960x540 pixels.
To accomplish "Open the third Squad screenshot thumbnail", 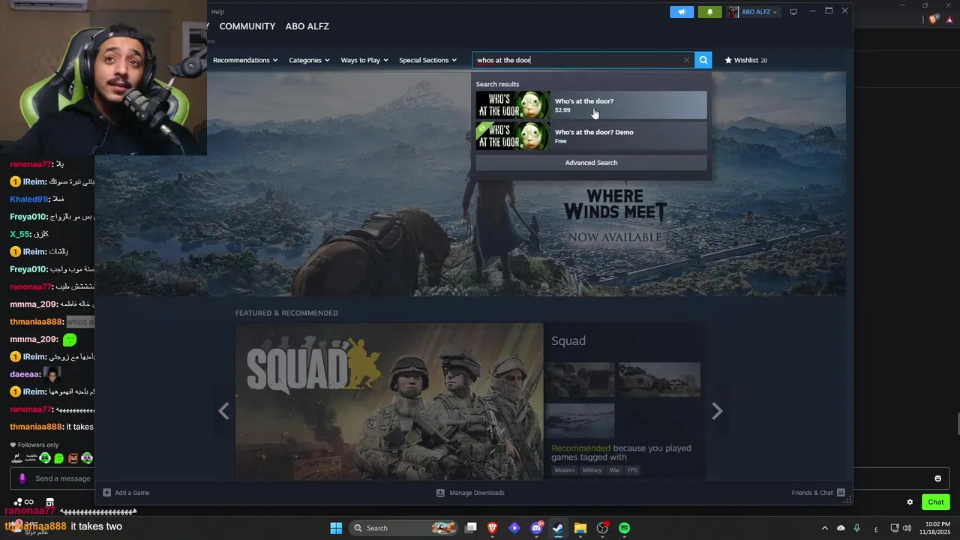I will pyautogui.click(x=580, y=420).
